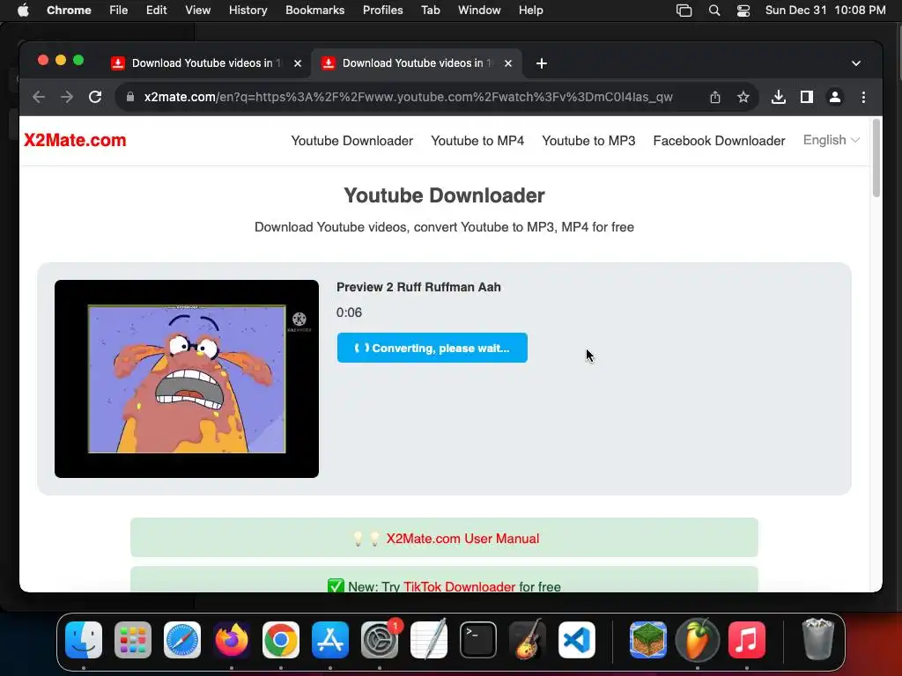Click the date and time in menu bar

tap(824, 11)
